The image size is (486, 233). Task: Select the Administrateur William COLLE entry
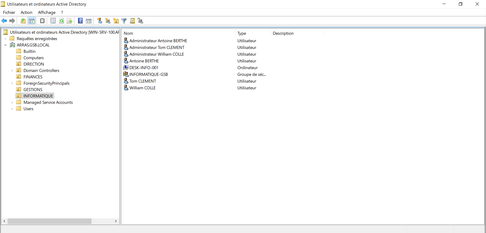pos(157,54)
